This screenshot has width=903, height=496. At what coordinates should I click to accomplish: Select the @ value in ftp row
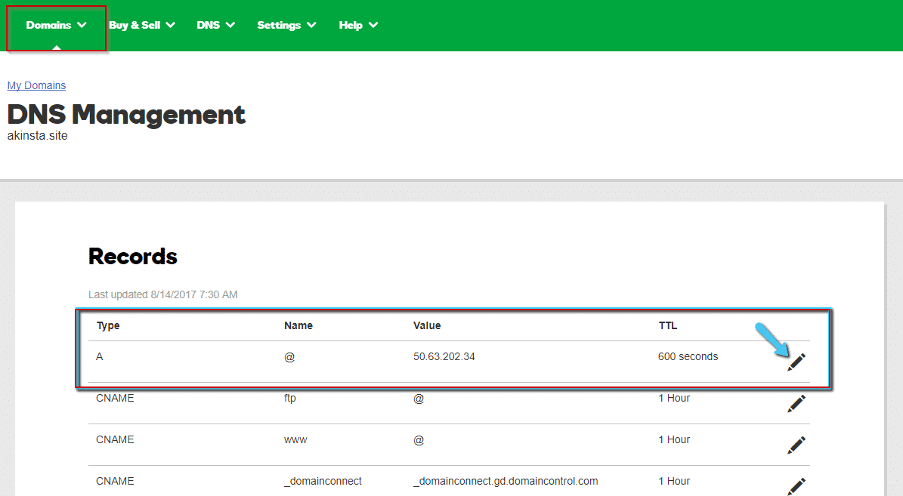[x=419, y=398]
